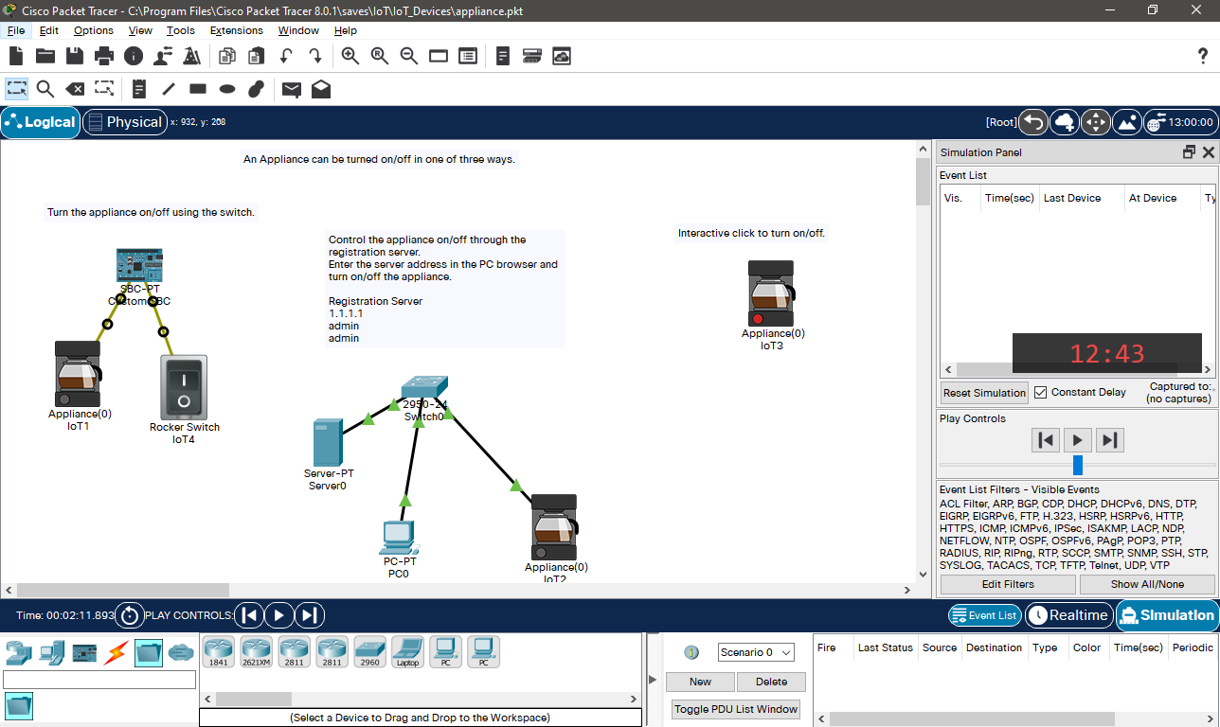Open Network Information via the info icon

[134, 56]
